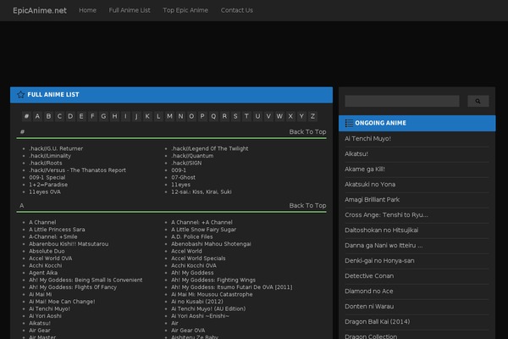Jump to letter E in index
Screen dimensions: 508x339
pos(81,116)
